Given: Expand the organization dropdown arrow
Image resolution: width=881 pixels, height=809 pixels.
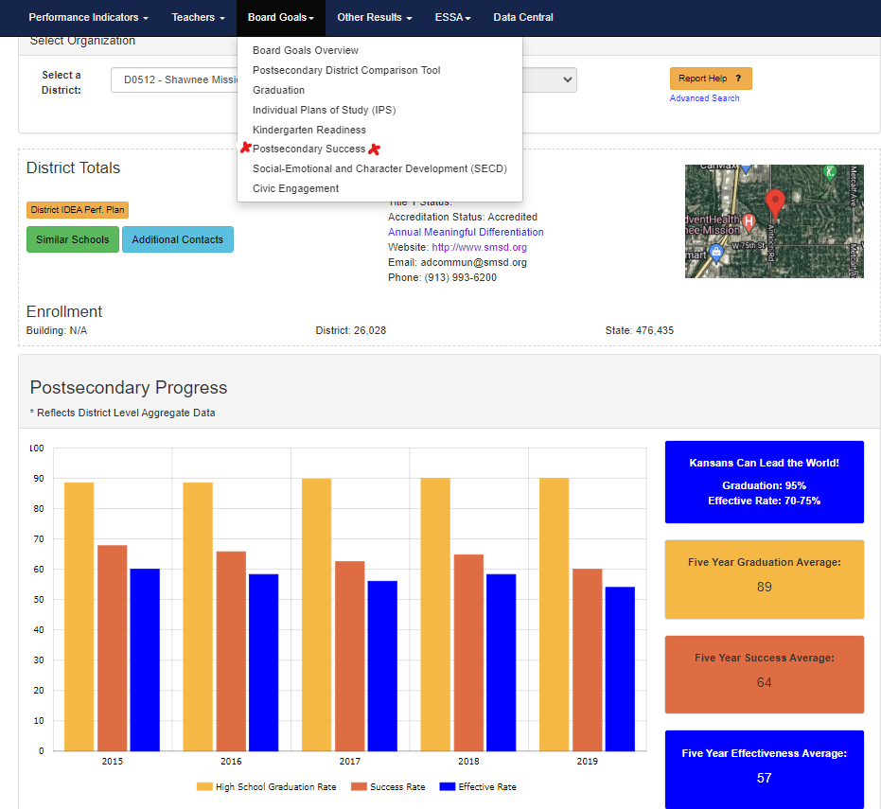Looking at the screenshot, I should coord(568,79).
